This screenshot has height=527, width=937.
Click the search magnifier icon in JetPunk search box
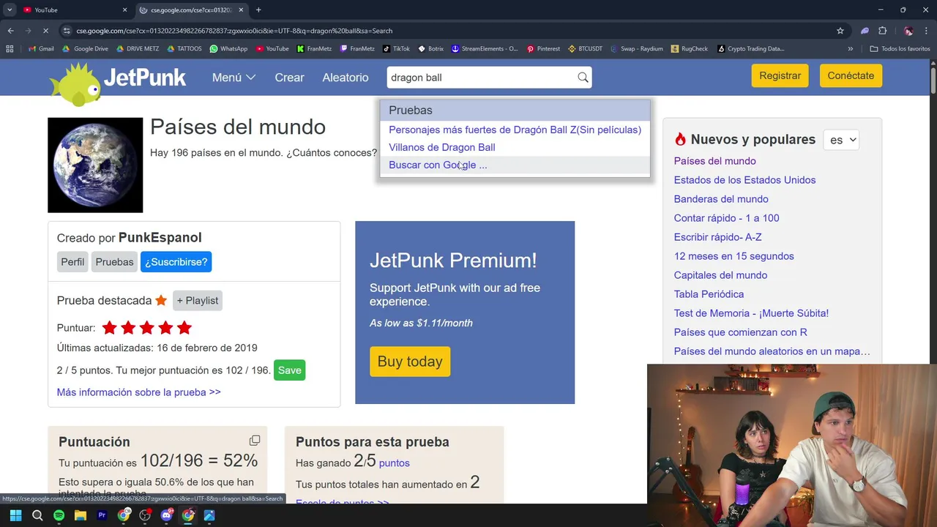(583, 78)
